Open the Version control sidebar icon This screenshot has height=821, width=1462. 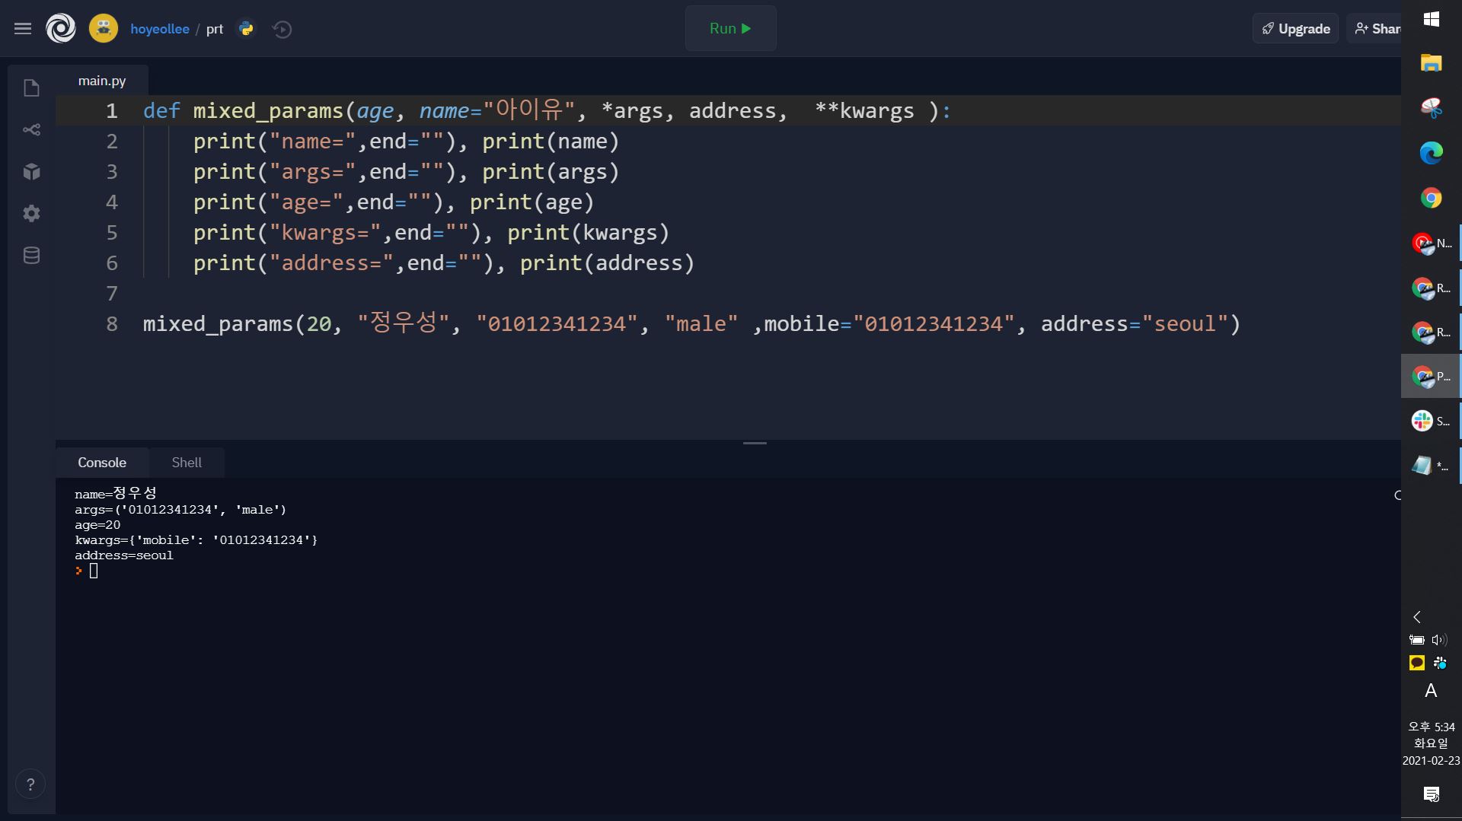pyautogui.click(x=31, y=130)
